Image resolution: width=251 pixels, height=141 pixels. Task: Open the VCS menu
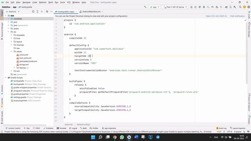(x=69, y=2)
